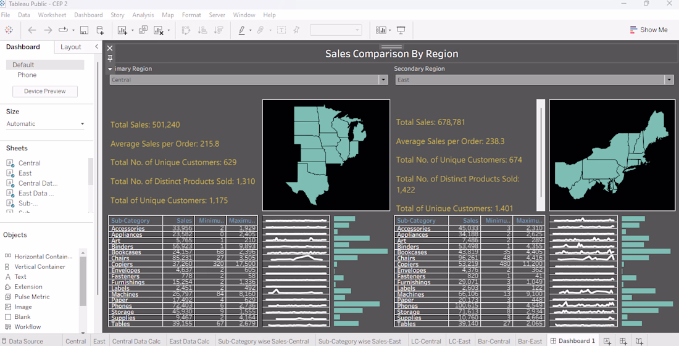
Task: Open the Analysis menu
Action: tap(143, 15)
